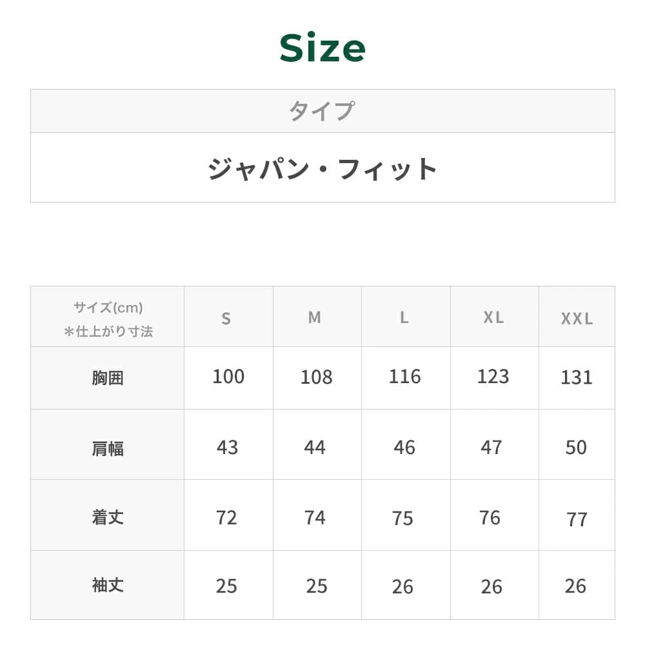This screenshot has height=645, width=645.
Task: Click the 着丈 row label
Action: (x=108, y=517)
